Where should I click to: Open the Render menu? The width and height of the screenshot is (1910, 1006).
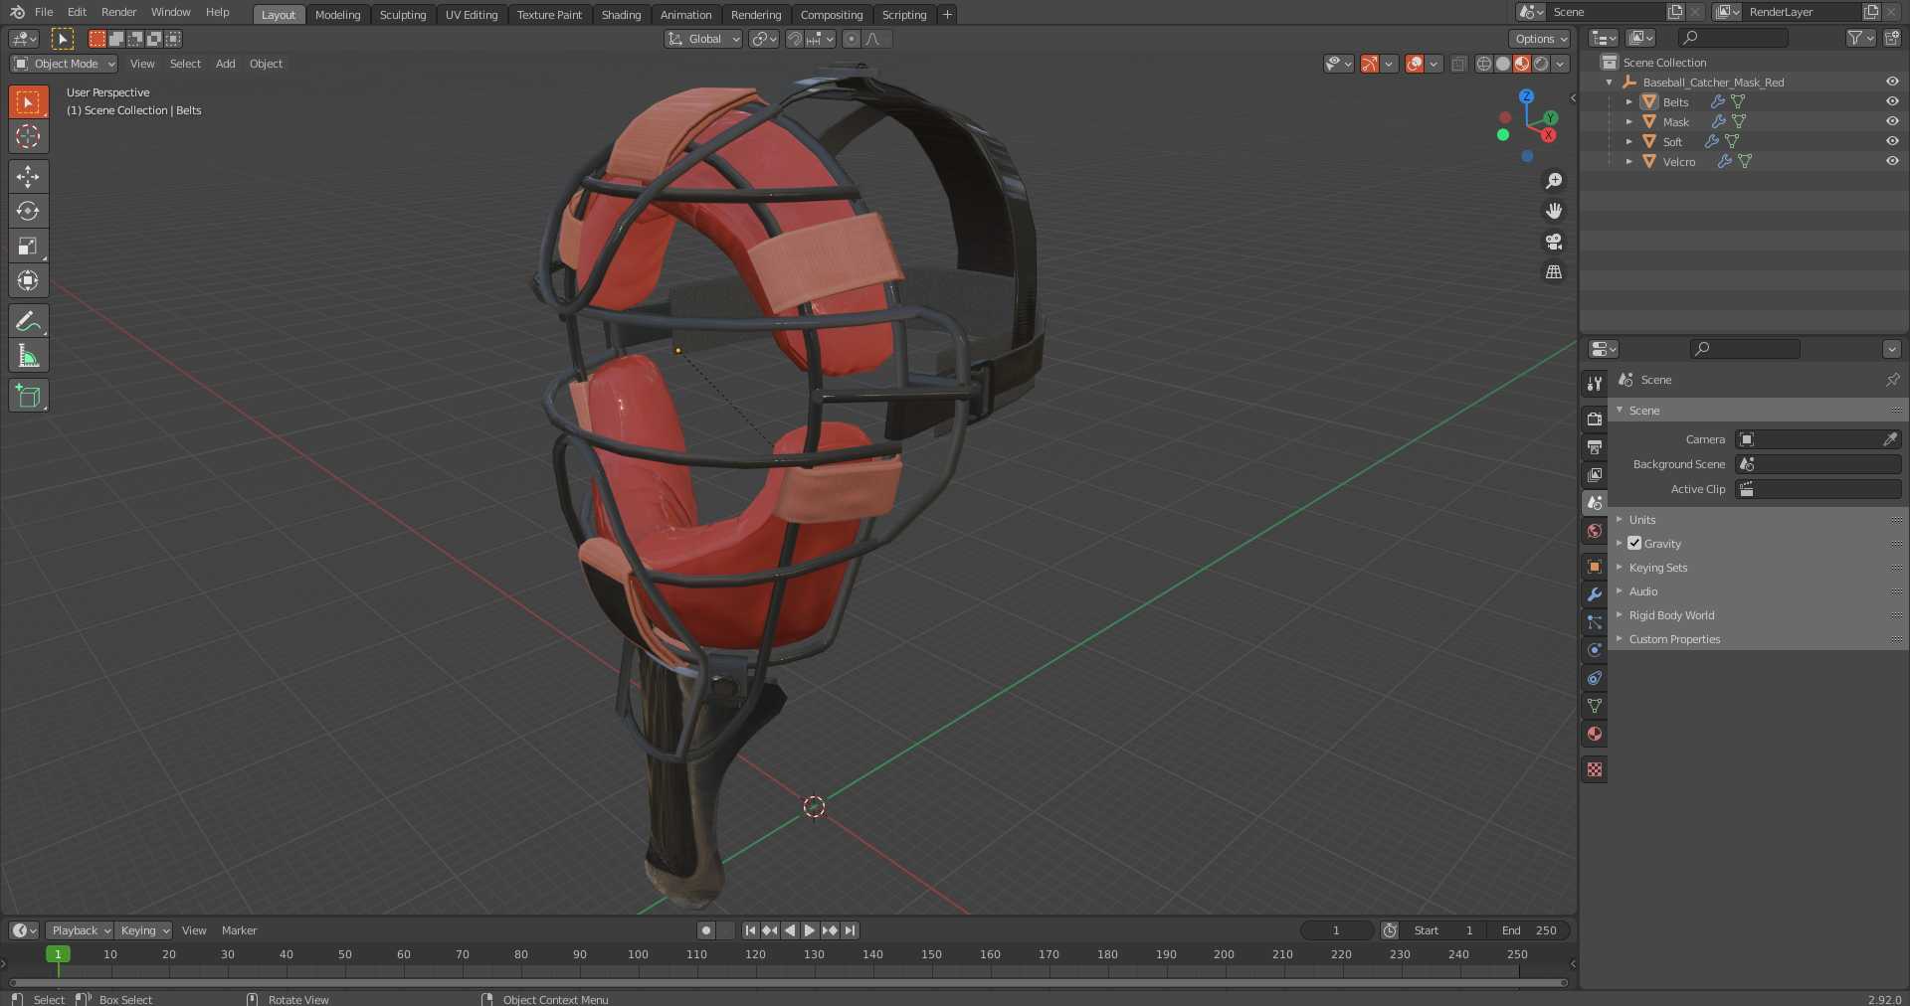119,12
